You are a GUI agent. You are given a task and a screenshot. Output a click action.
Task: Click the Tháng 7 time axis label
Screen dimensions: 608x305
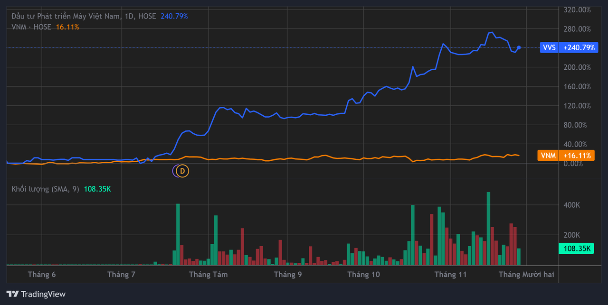click(122, 274)
